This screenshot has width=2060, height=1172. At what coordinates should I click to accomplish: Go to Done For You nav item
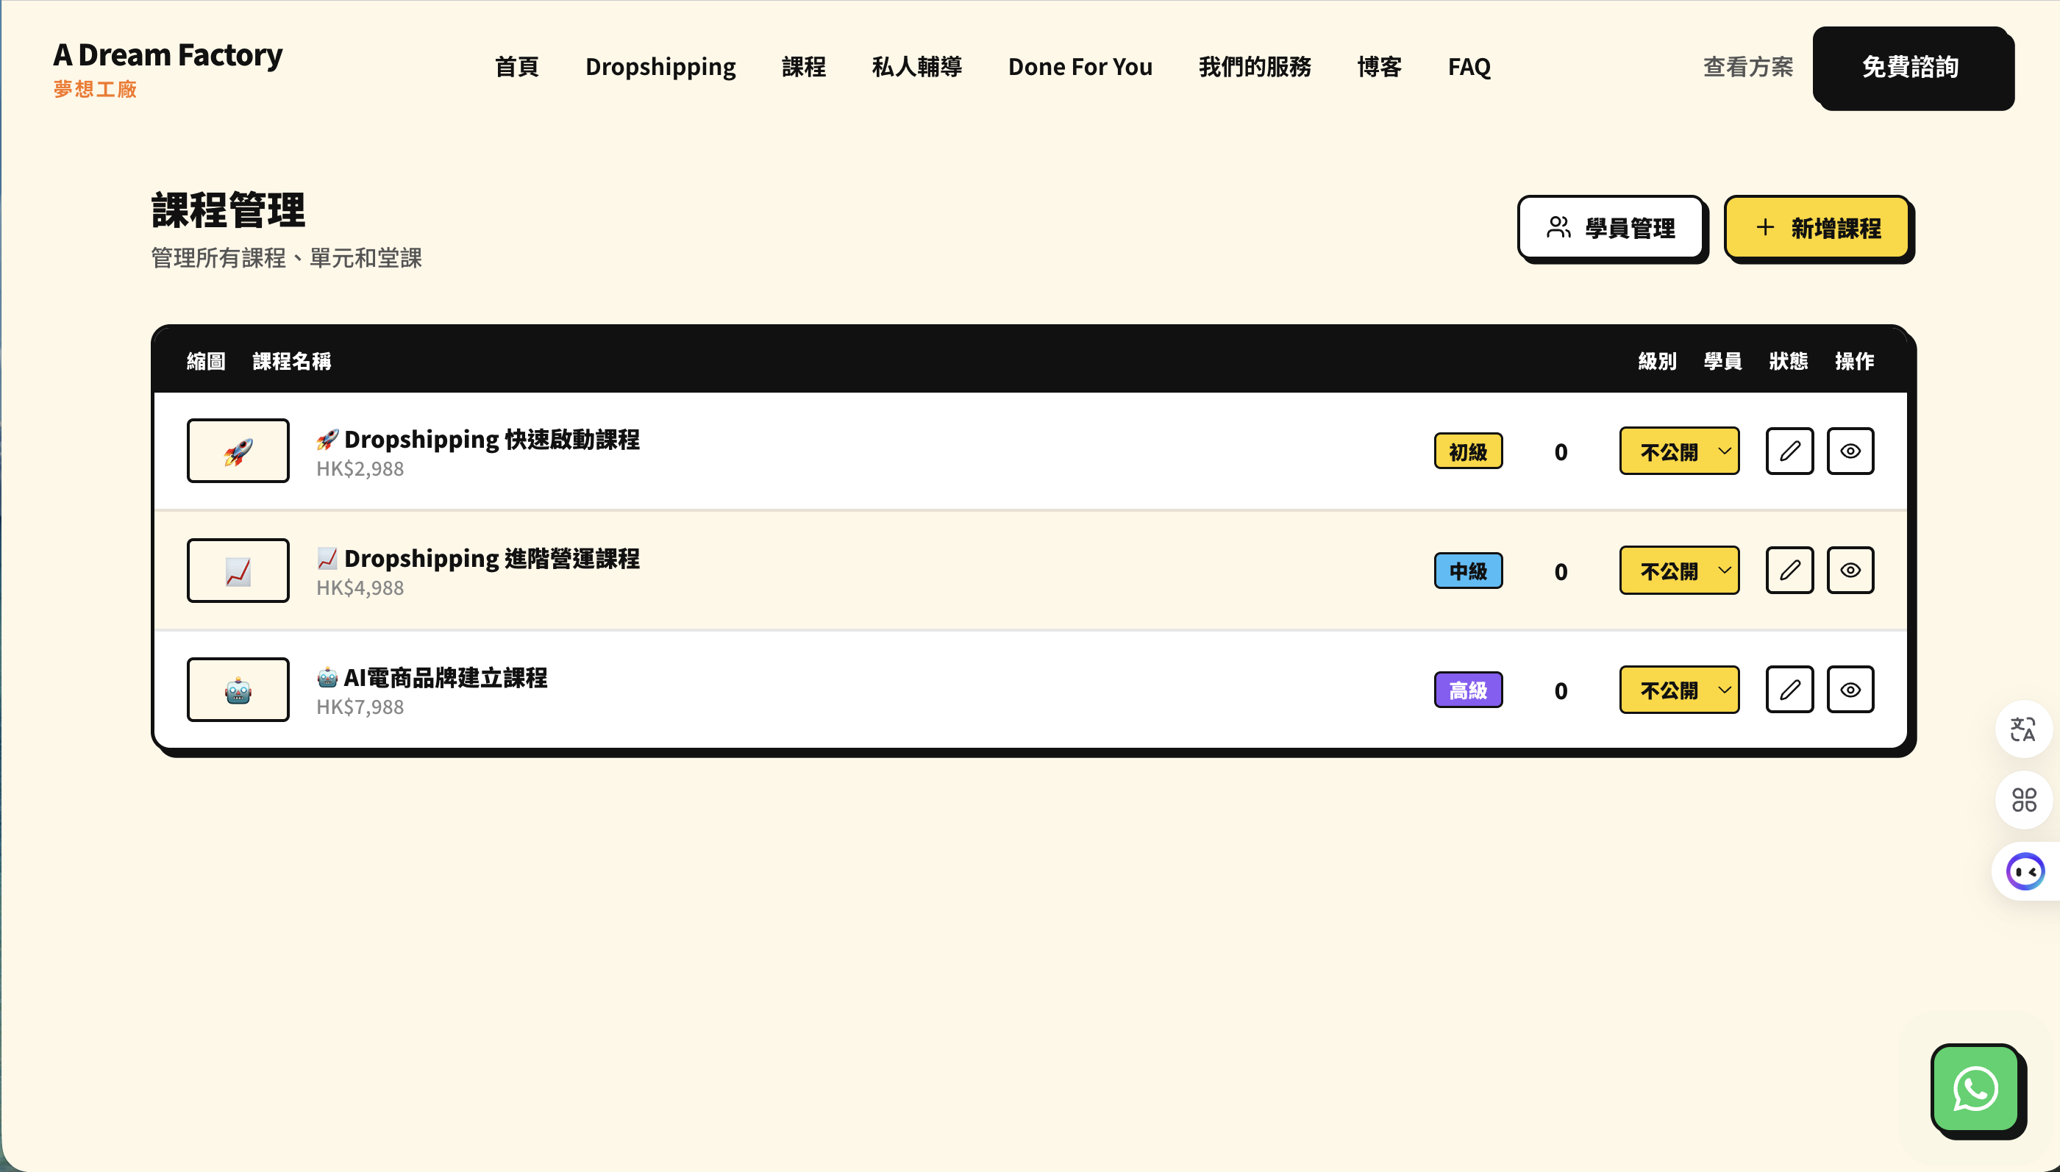[x=1080, y=67]
